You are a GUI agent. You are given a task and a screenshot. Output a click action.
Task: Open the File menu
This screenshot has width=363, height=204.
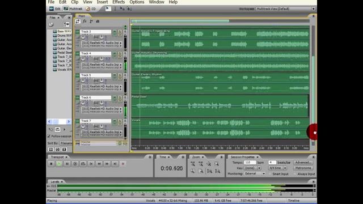pyautogui.click(x=51, y=2)
